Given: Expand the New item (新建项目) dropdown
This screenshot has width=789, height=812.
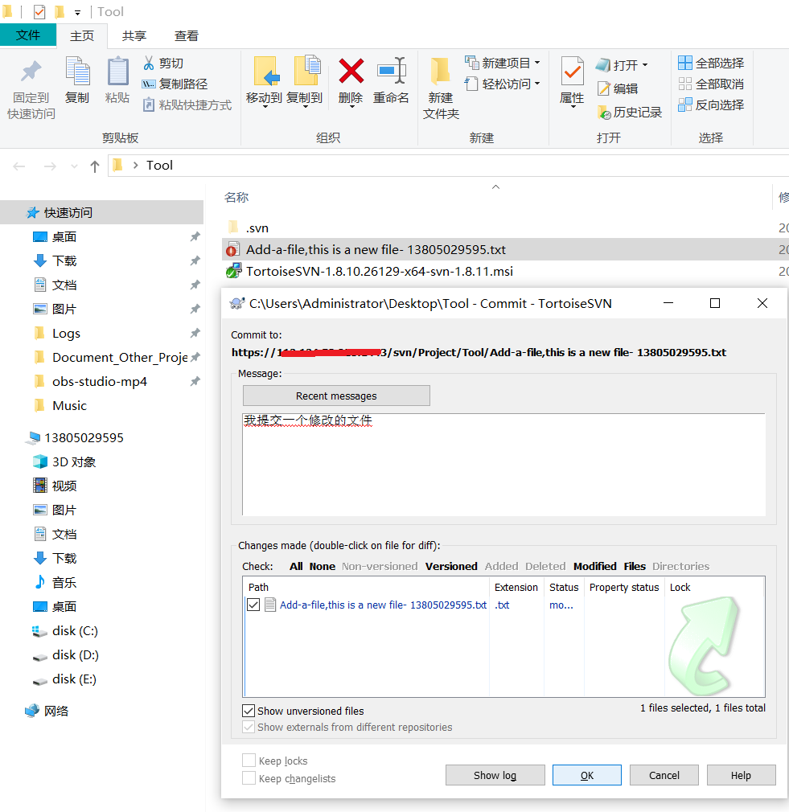Looking at the screenshot, I should point(537,63).
